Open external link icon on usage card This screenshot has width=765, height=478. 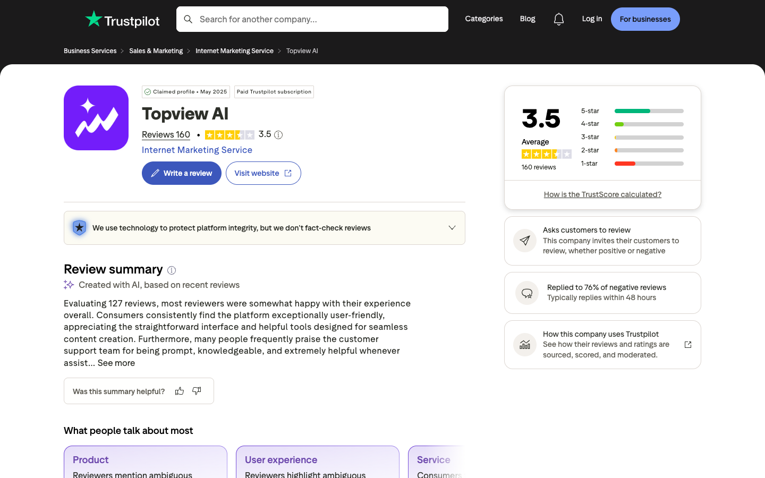[688, 345]
